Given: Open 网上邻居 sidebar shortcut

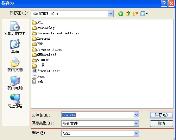Looking at the screenshot, I should [15, 101].
